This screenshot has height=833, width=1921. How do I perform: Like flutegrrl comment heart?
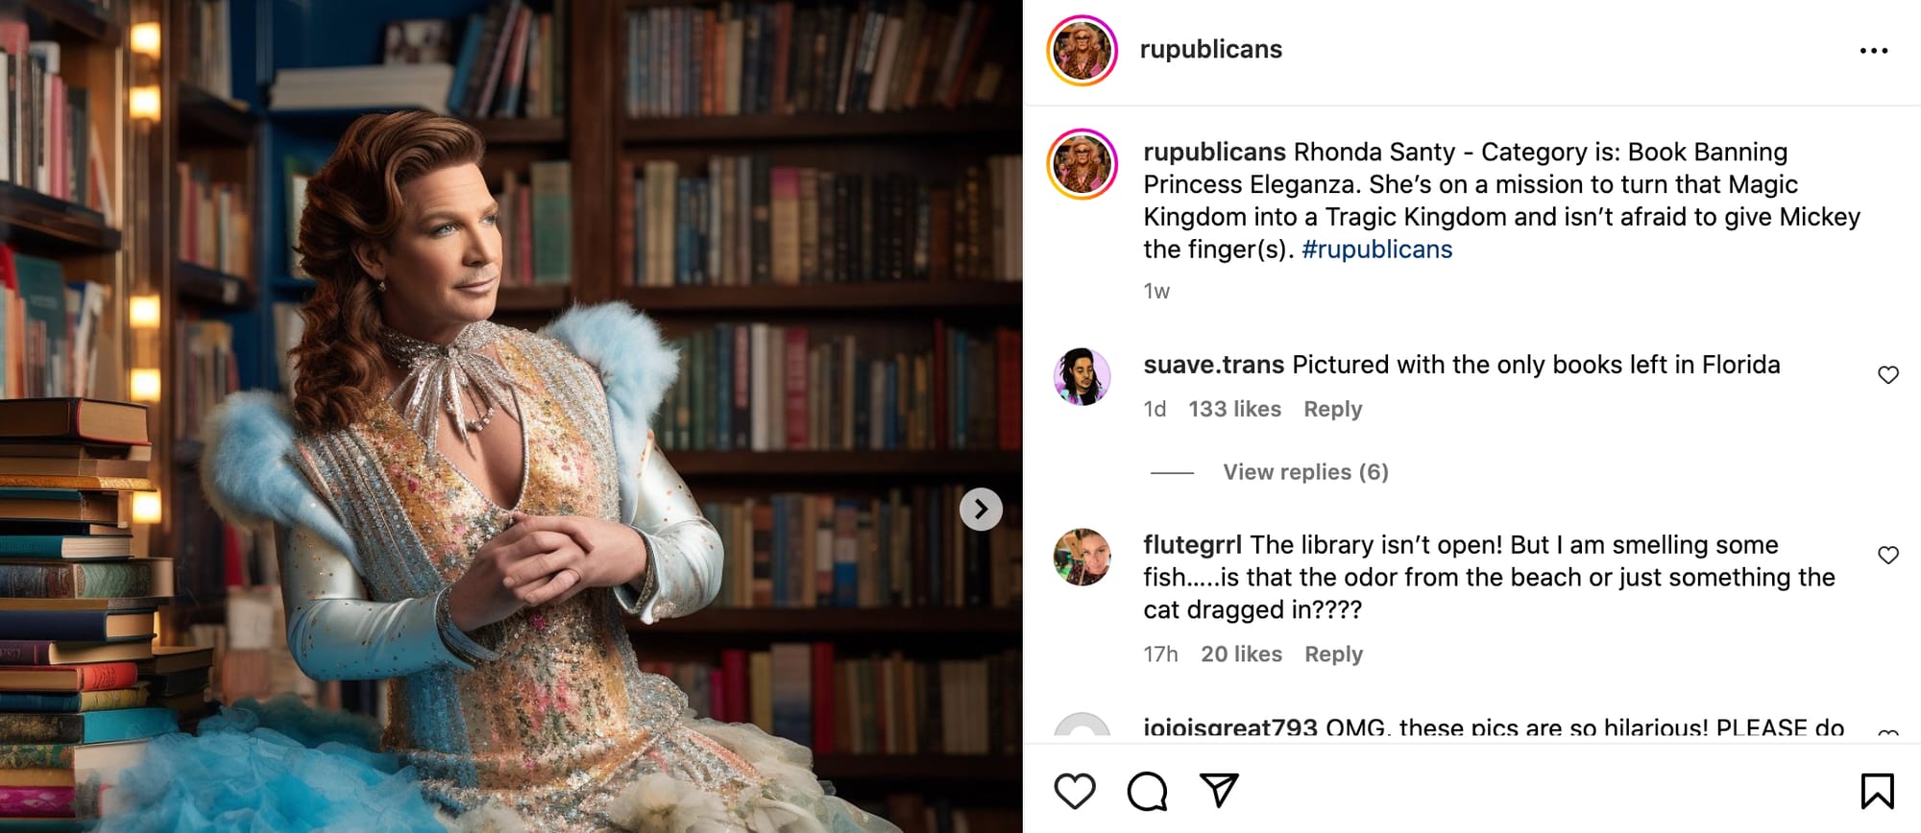point(1888,556)
